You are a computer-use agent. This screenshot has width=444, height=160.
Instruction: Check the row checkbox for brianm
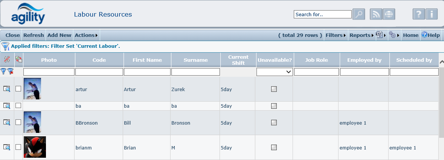click(x=18, y=147)
